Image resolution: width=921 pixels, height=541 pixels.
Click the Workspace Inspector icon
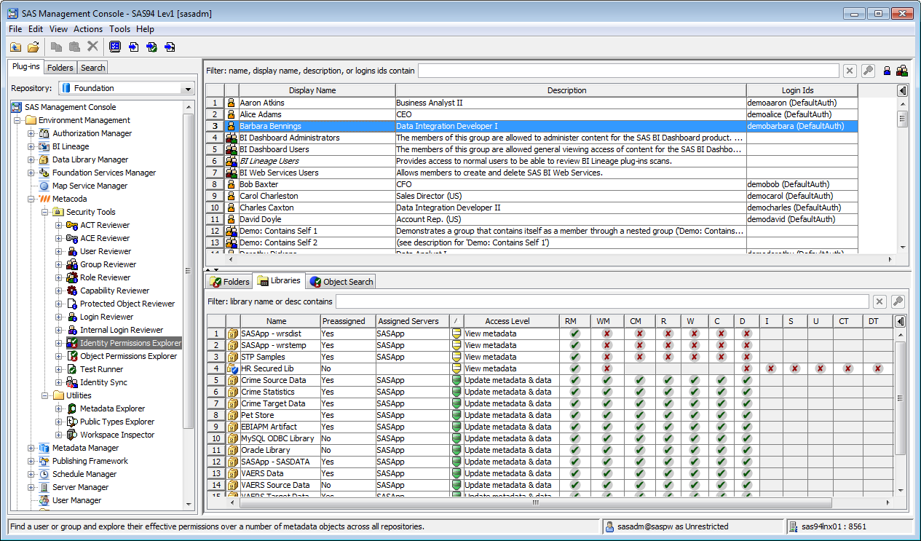[72, 435]
